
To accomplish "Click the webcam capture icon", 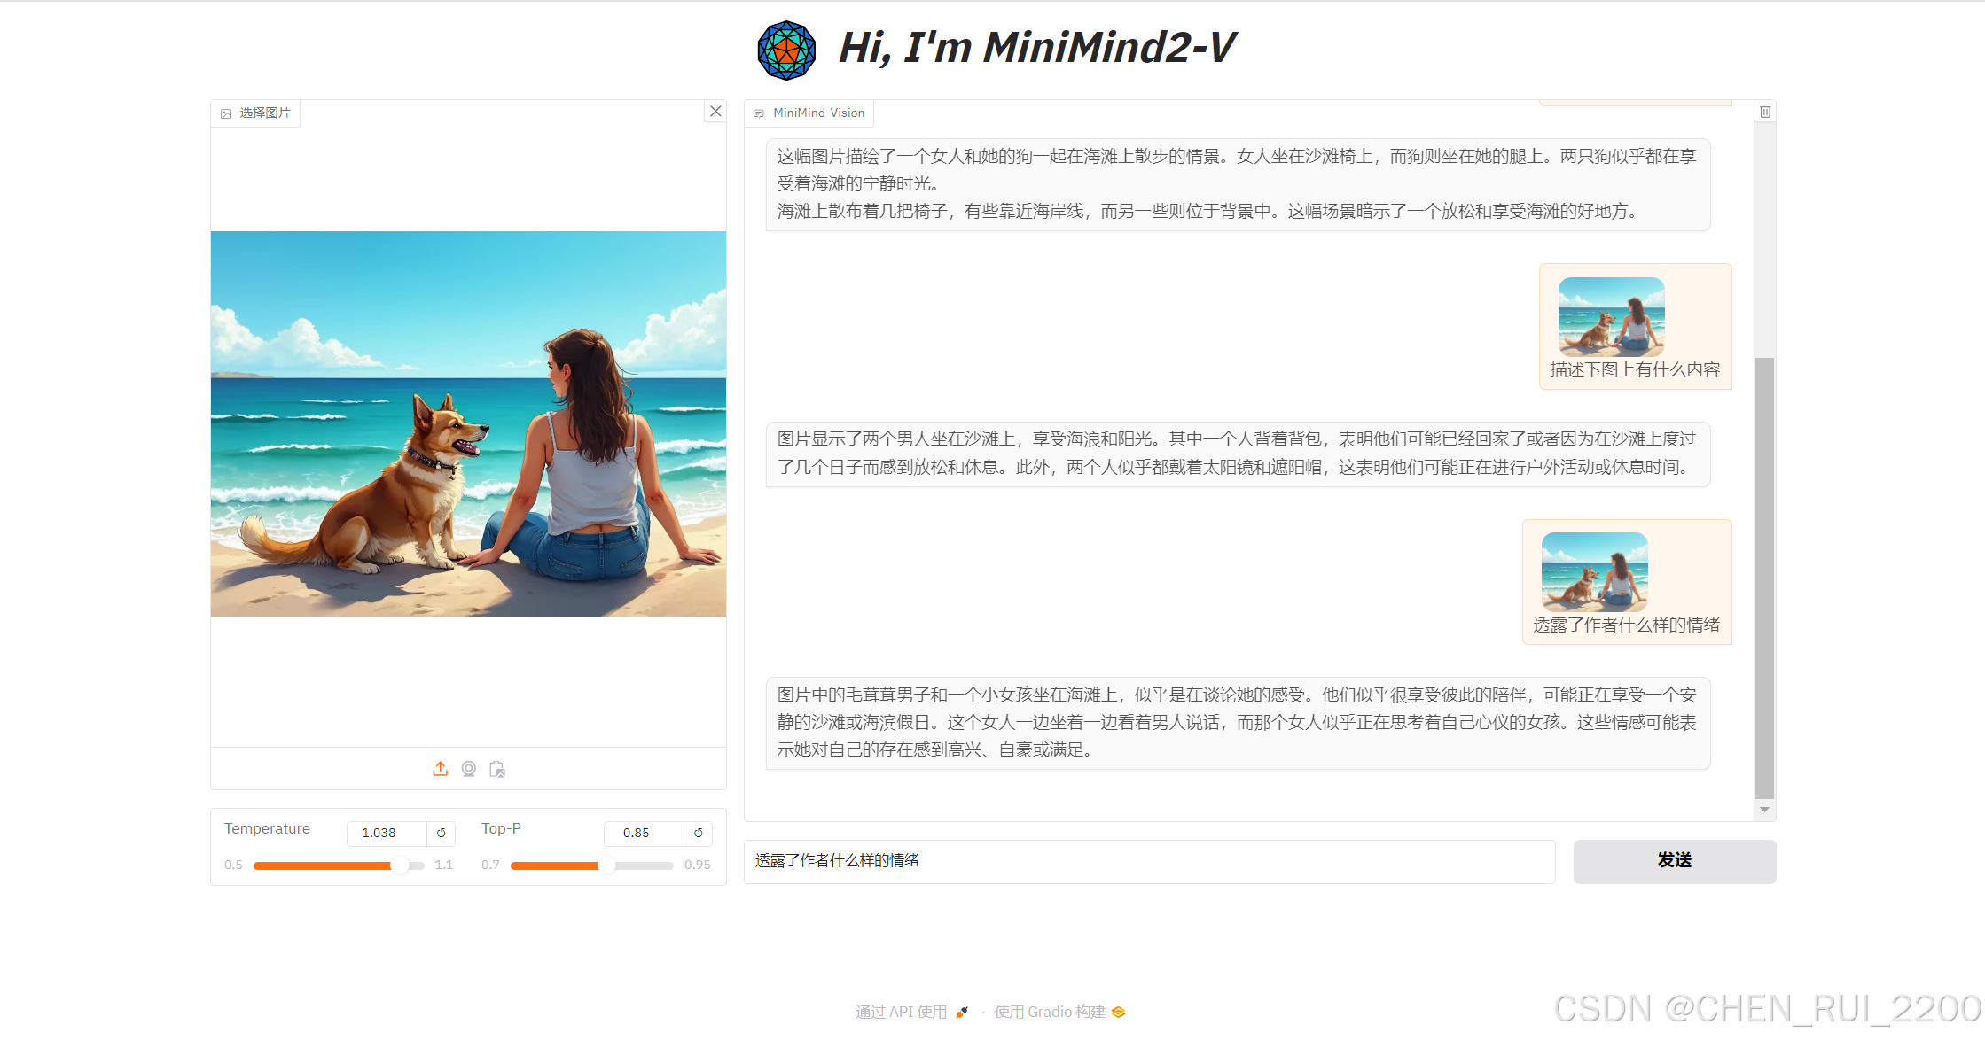I will [x=469, y=769].
